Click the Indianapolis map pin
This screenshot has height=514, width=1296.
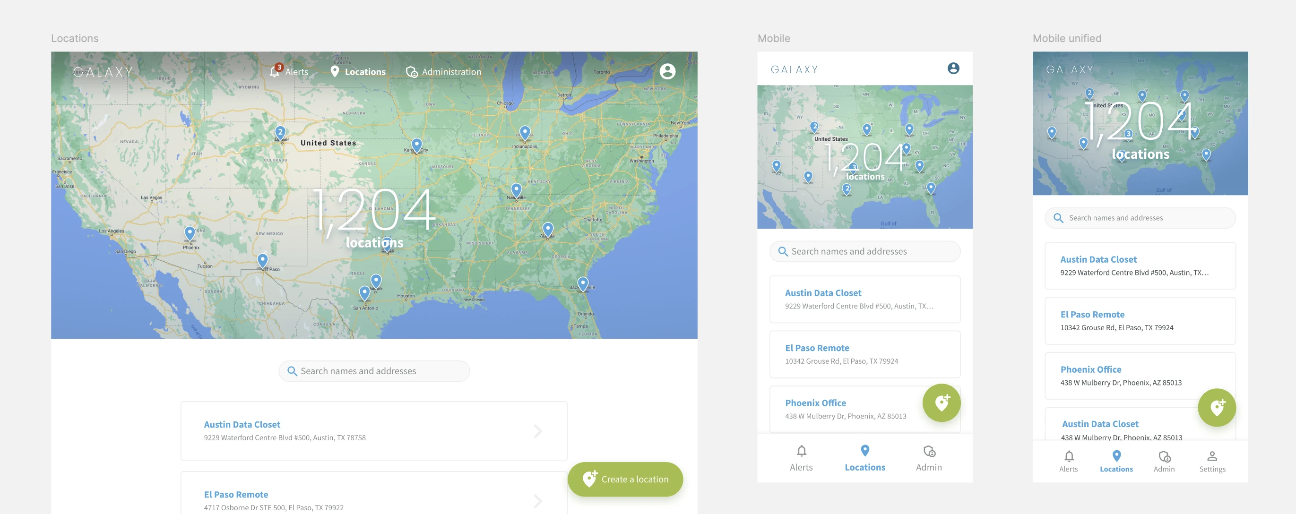pos(525,132)
